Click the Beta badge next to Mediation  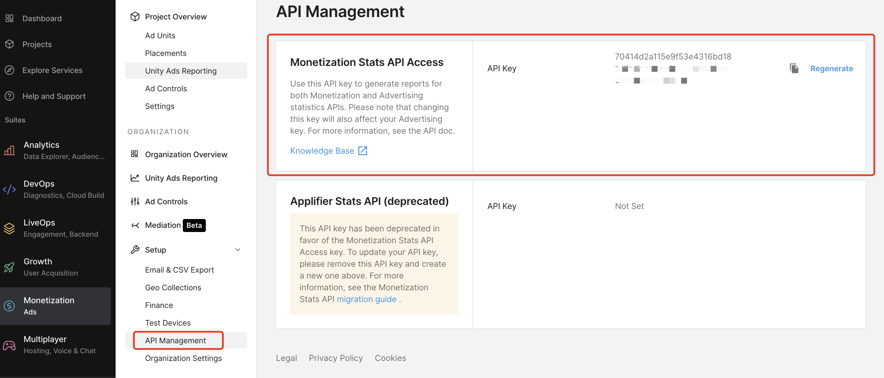point(194,225)
